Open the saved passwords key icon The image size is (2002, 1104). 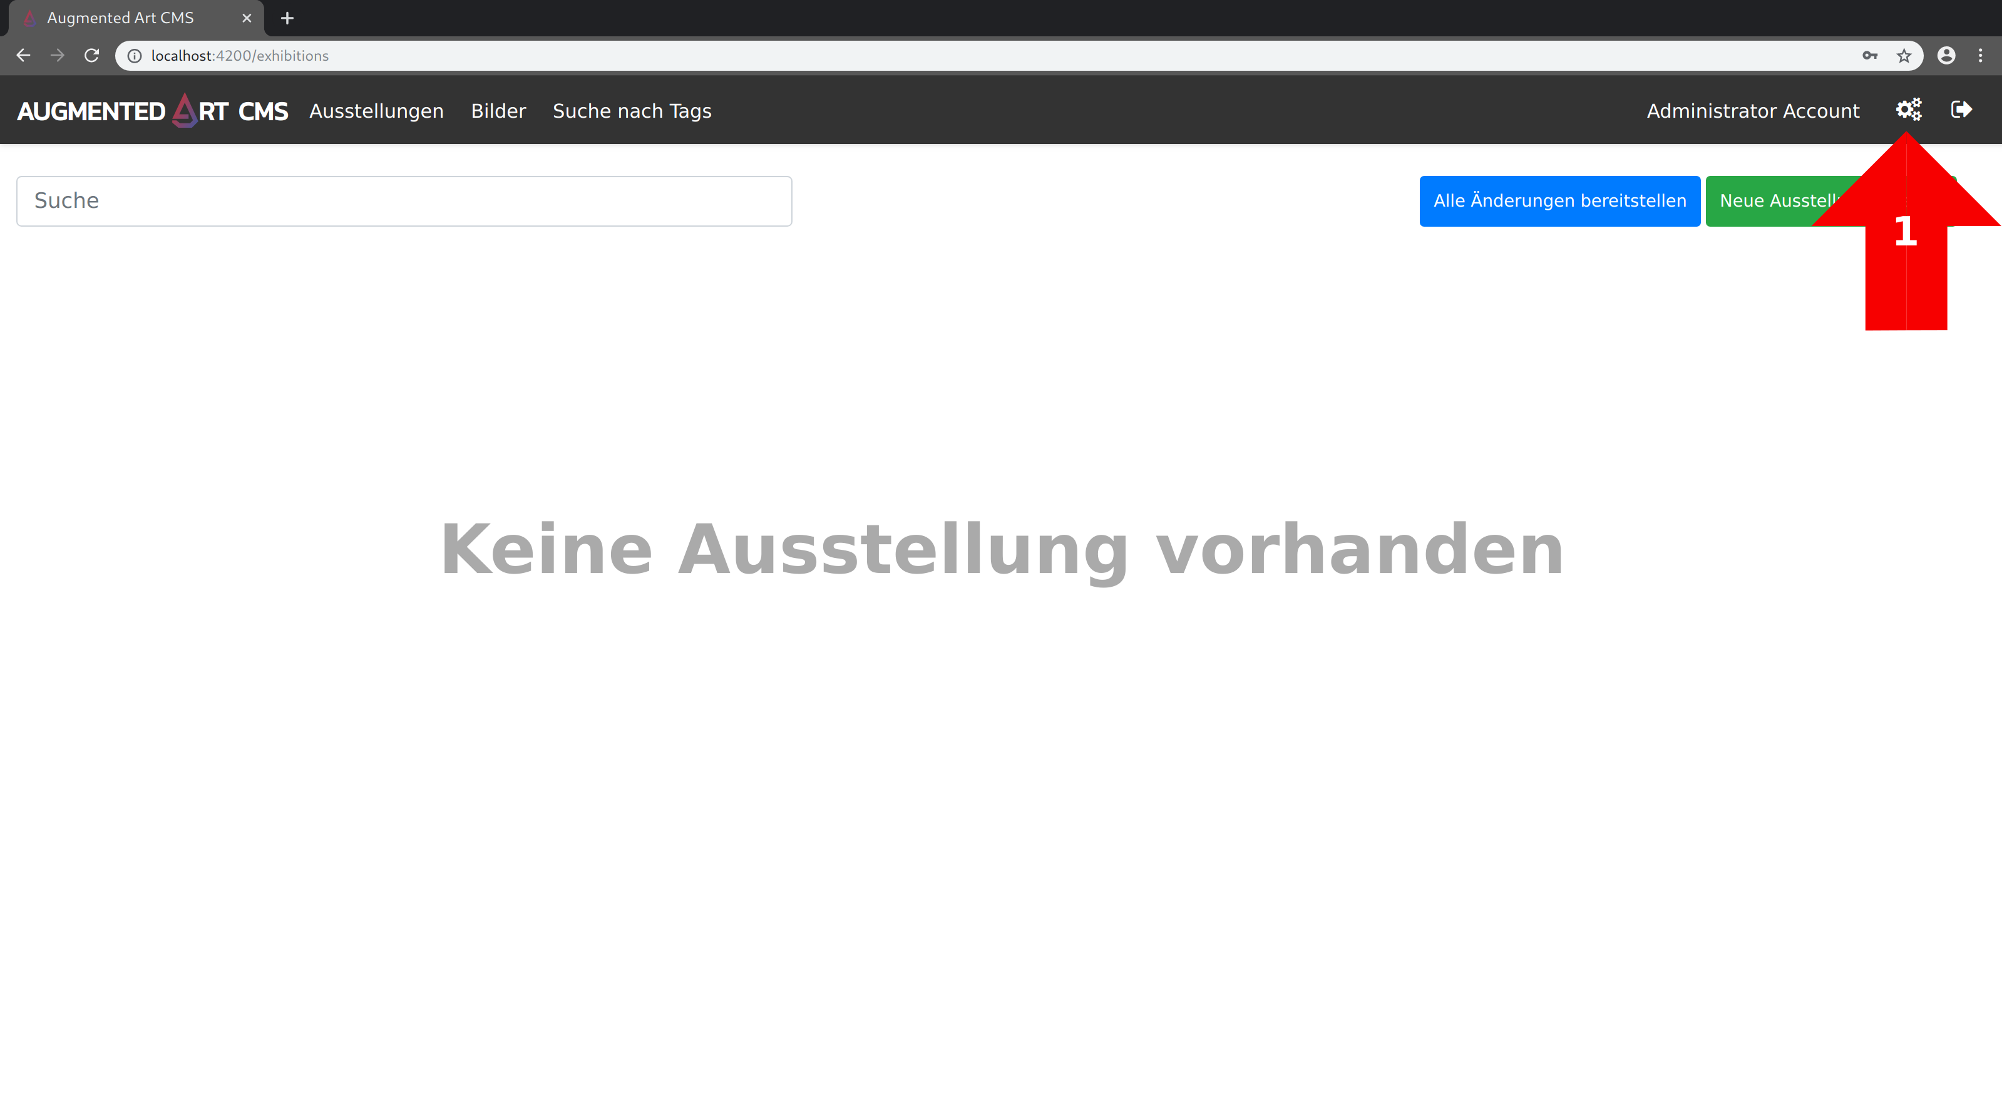coord(1869,55)
